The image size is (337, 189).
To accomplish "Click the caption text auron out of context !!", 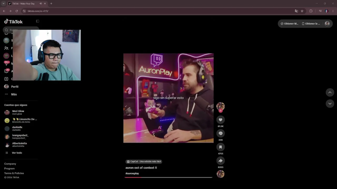I will [141, 168].
